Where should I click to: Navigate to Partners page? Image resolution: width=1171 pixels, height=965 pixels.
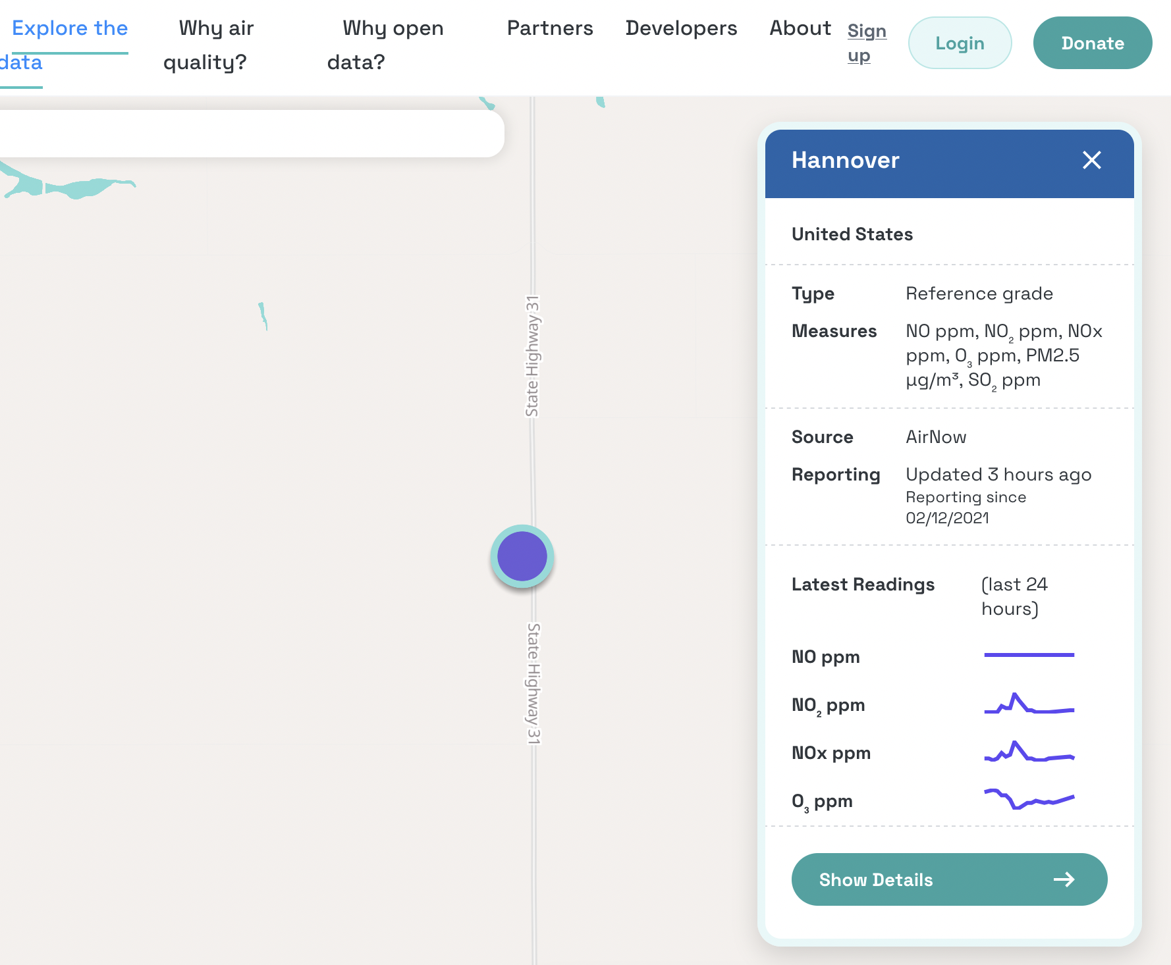coord(550,28)
